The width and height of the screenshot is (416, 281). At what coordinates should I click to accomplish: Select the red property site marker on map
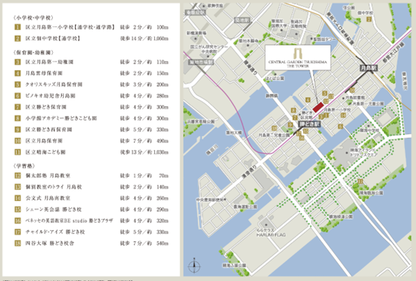pyautogui.click(x=318, y=107)
